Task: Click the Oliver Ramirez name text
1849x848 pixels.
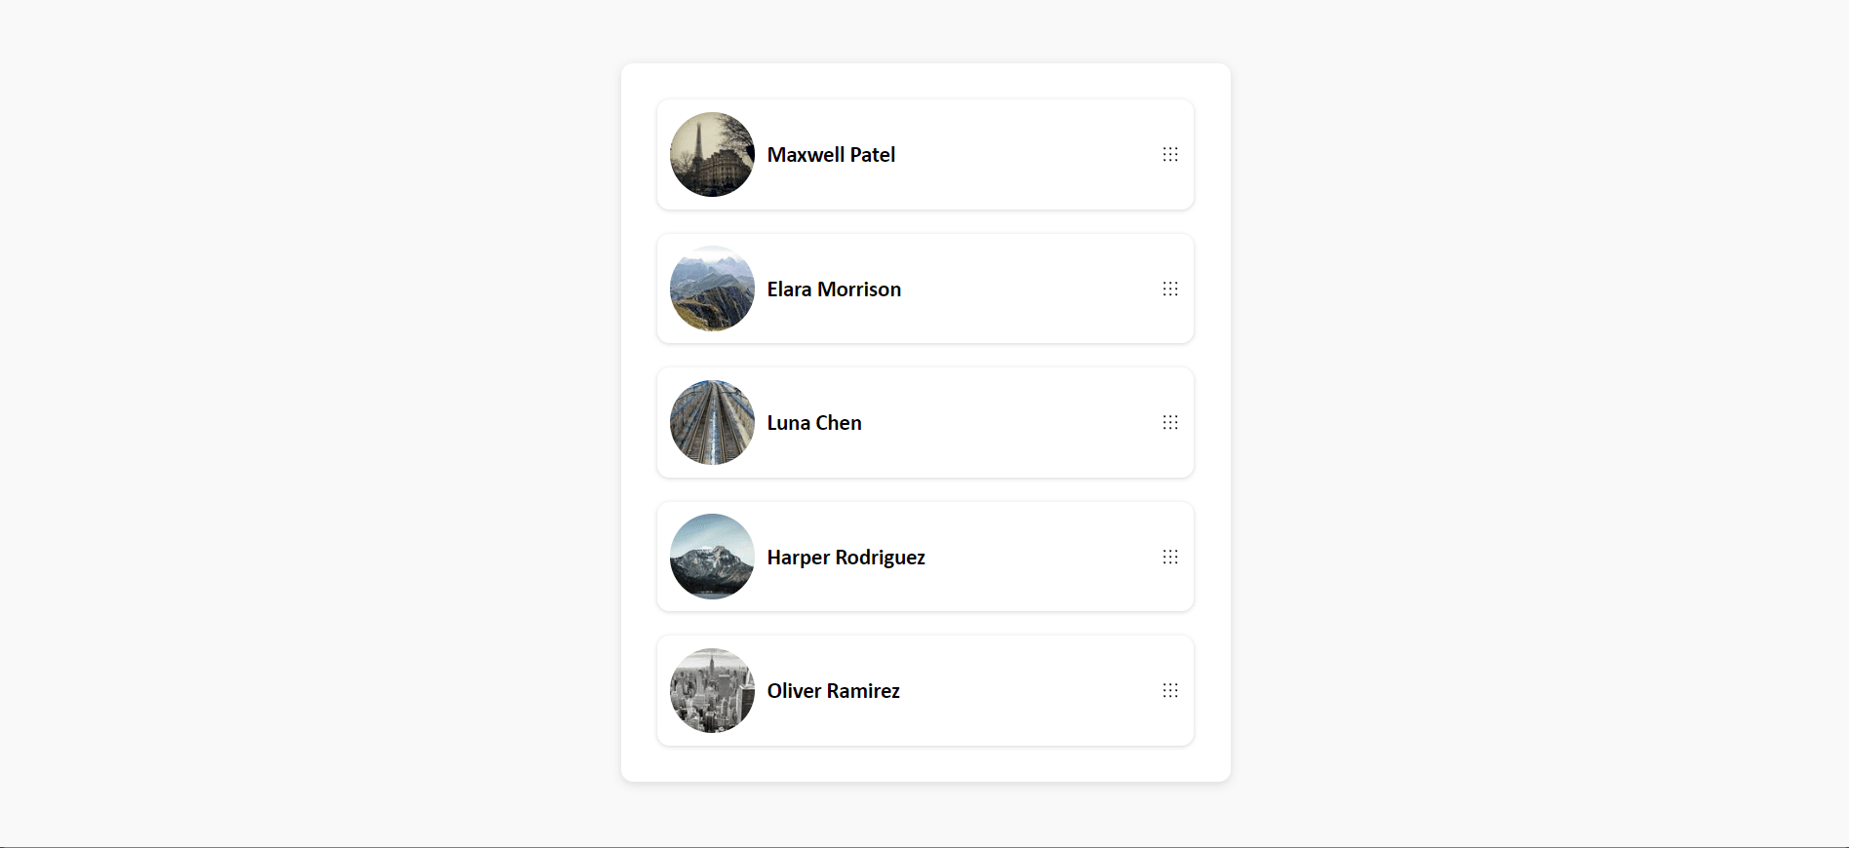Action: (833, 691)
